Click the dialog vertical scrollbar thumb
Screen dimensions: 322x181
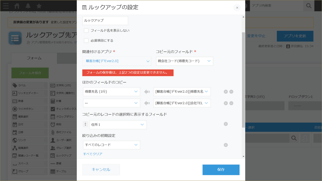tap(243, 80)
